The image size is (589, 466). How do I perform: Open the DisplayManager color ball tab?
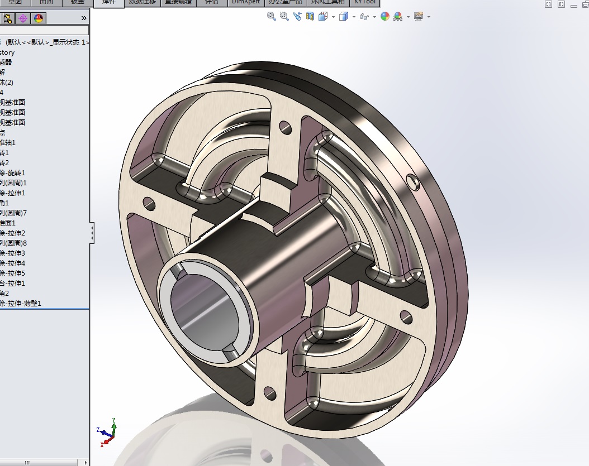click(x=39, y=18)
